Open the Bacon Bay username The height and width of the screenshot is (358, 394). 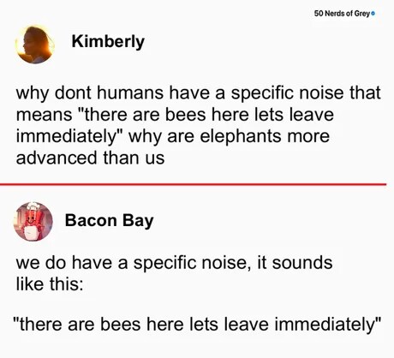pos(109,221)
